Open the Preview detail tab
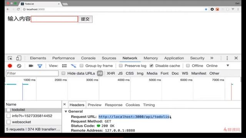 (95, 105)
